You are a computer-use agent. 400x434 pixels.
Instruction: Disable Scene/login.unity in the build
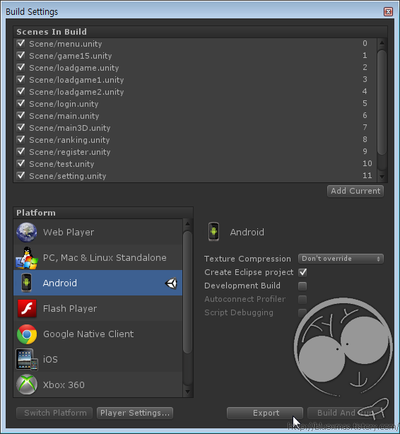pyautogui.click(x=20, y=103)
